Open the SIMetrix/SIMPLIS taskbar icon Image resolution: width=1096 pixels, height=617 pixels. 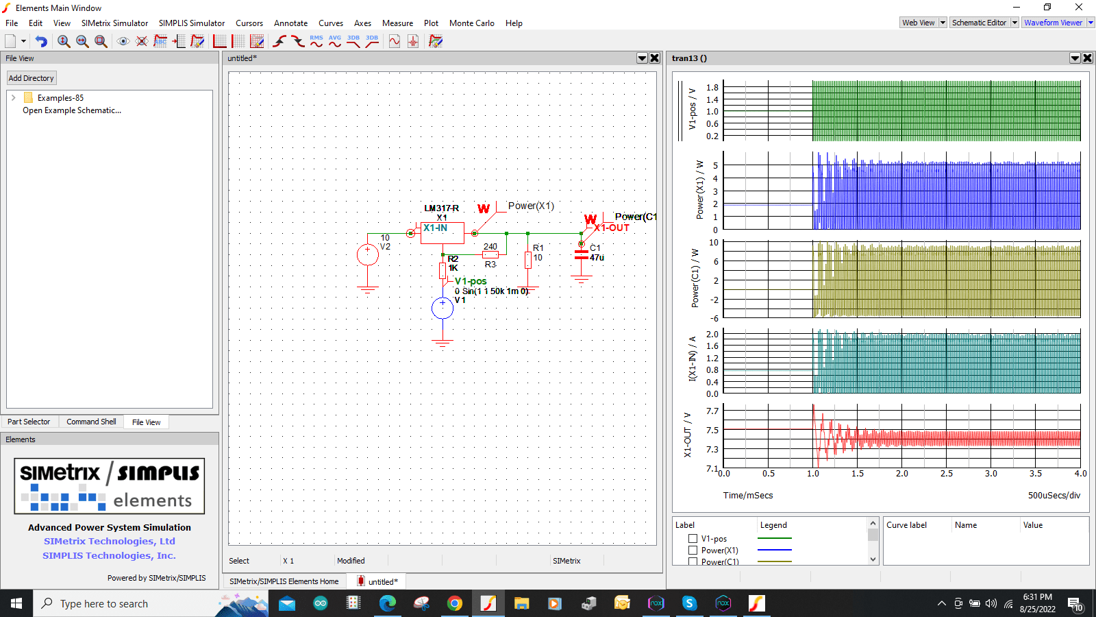[488, 603]
